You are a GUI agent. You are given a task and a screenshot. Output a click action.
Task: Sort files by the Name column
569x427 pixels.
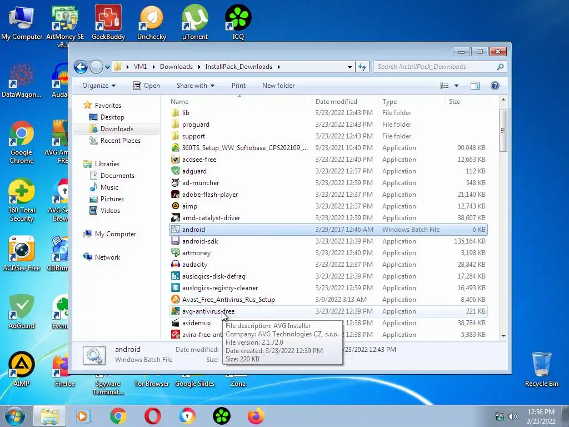[239, 102]
